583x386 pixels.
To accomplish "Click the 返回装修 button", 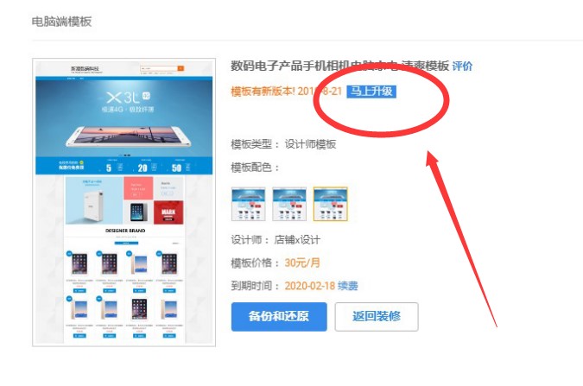I will (377, 316).
